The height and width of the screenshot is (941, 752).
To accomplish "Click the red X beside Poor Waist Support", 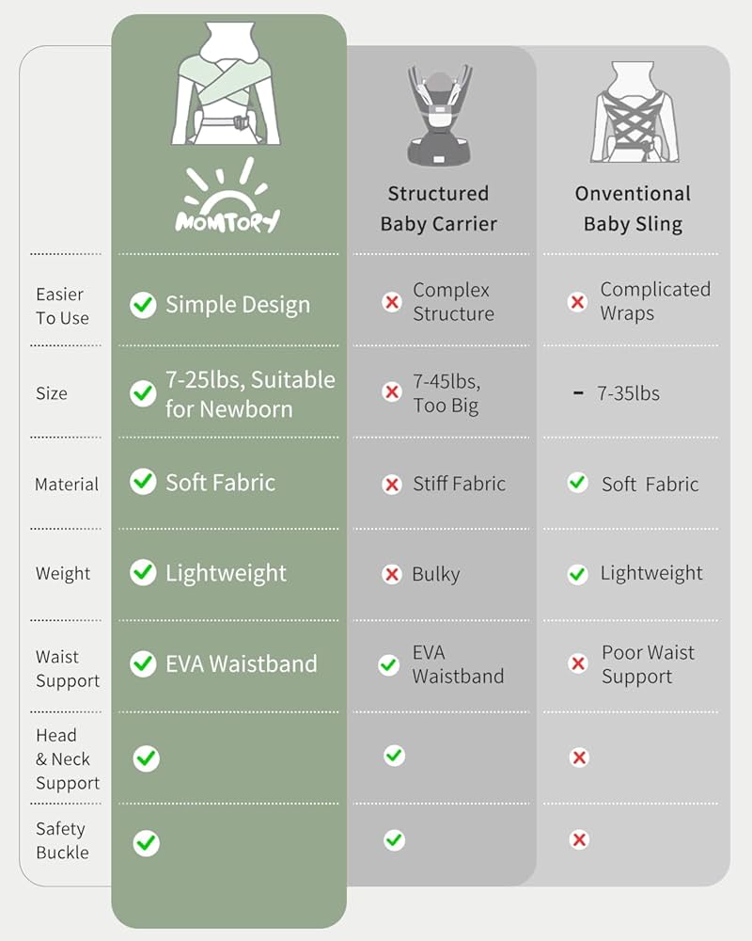I will point(578,664).
